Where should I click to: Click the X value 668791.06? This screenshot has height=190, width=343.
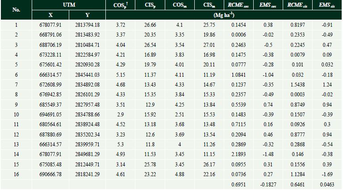pyautogui.click(x=50, y=35)
